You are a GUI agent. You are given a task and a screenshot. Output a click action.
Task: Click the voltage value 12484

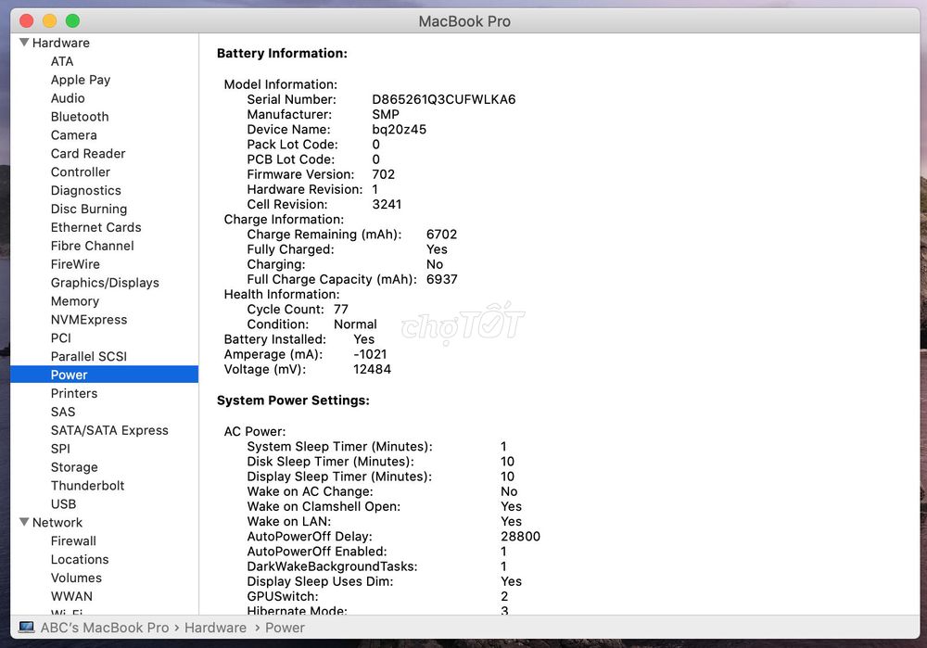coord(372,369)
